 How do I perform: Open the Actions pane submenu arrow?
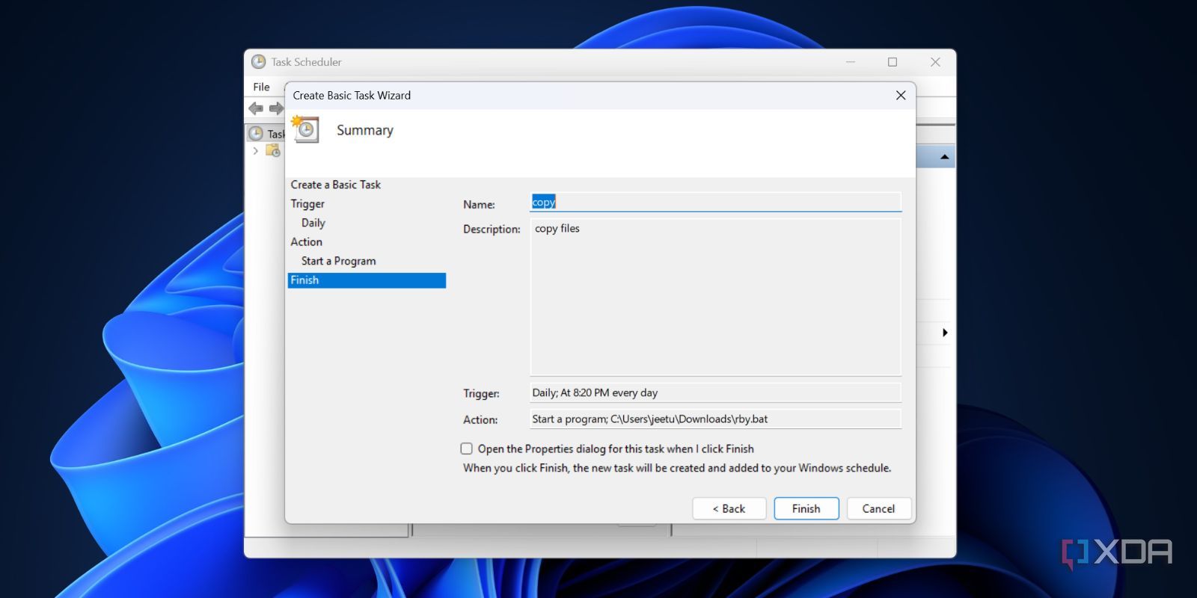coord(945,333)
